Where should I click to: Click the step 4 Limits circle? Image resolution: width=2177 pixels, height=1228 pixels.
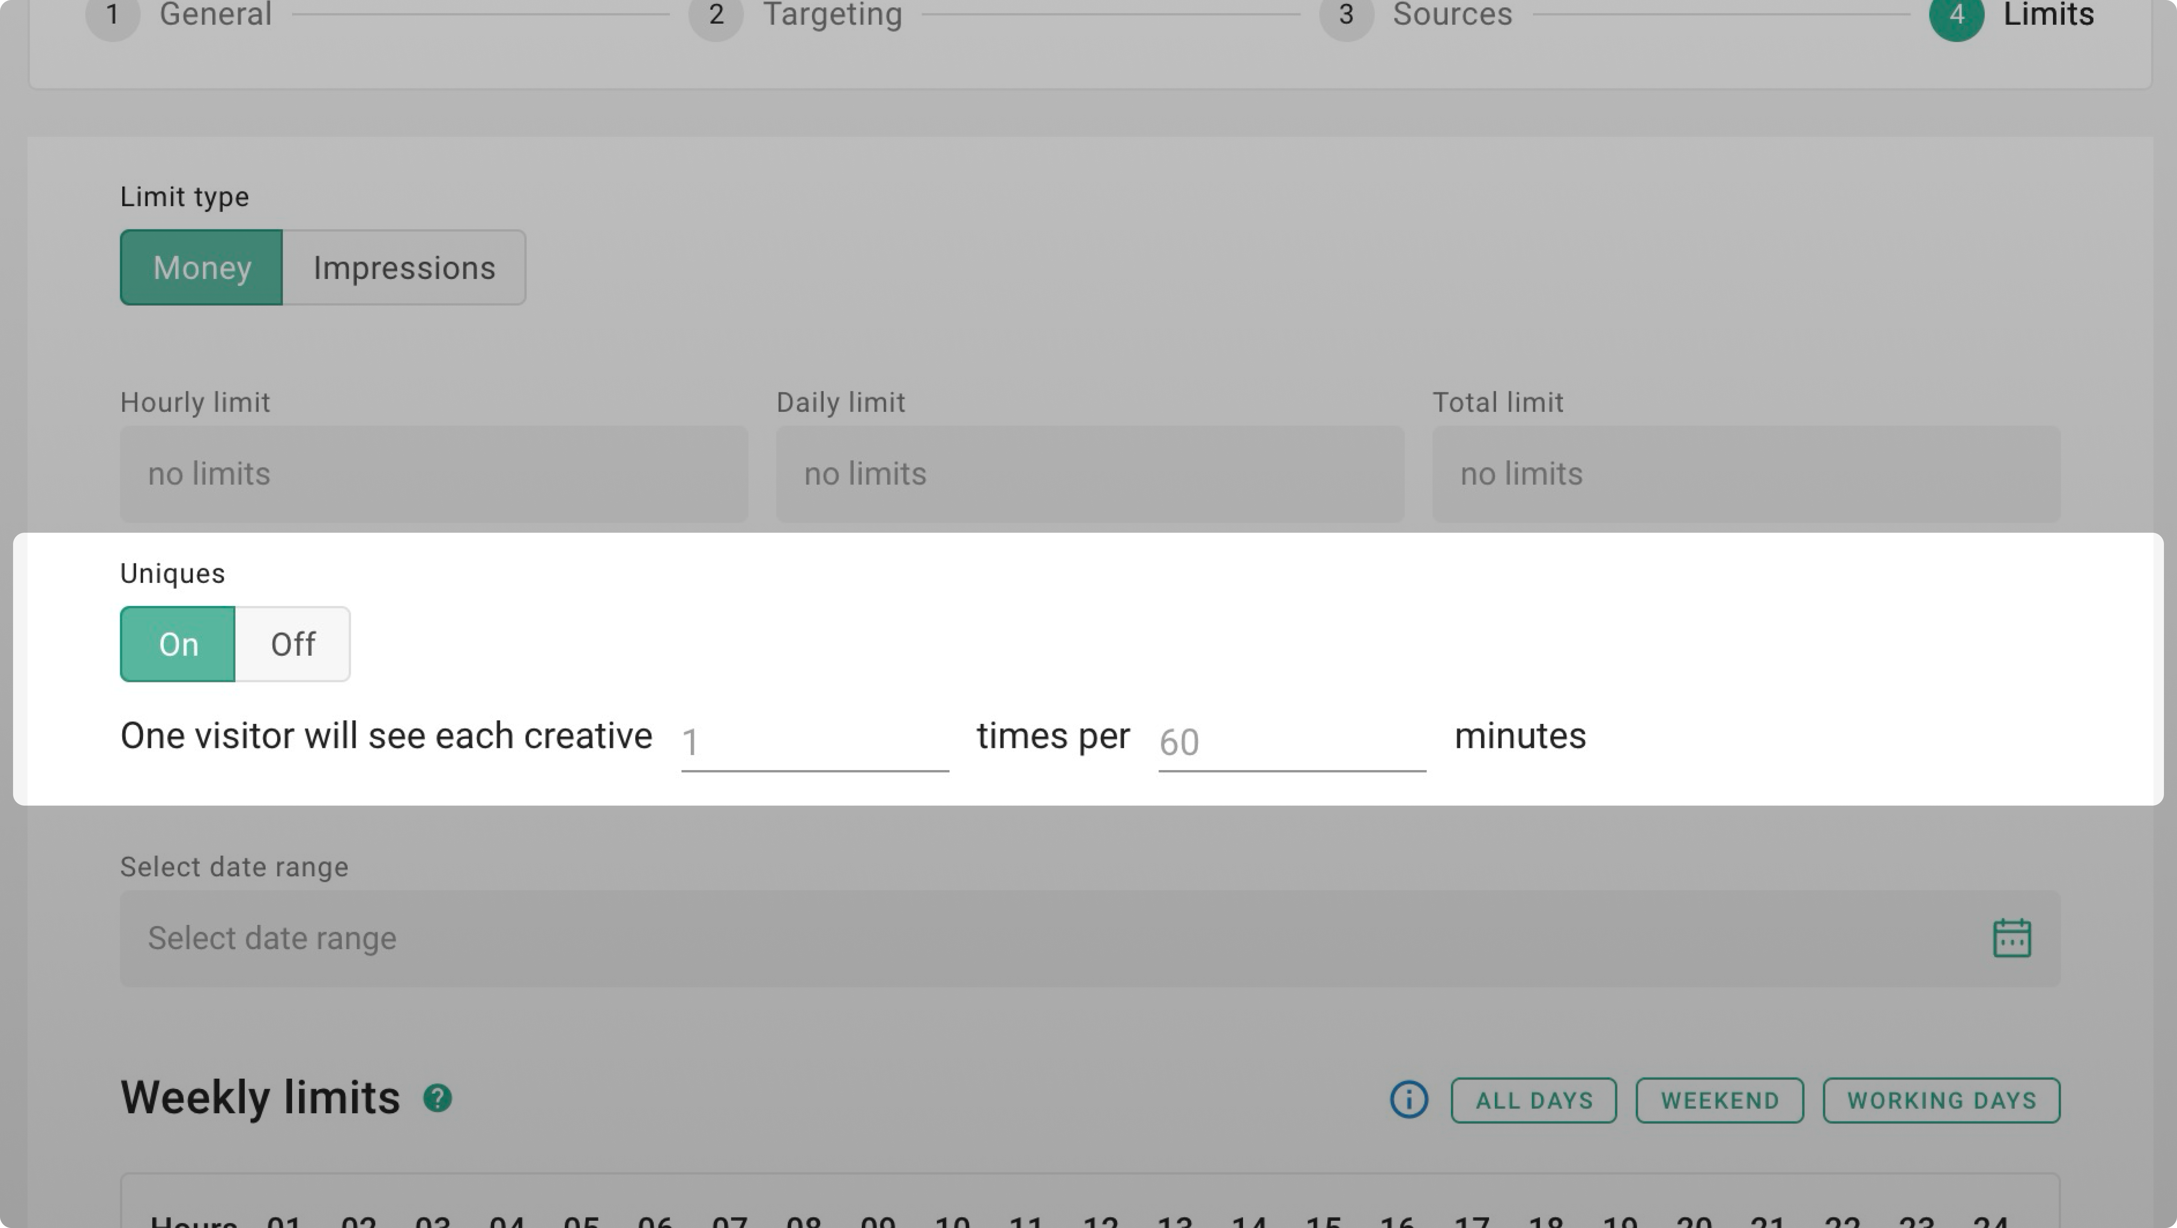1956,15
